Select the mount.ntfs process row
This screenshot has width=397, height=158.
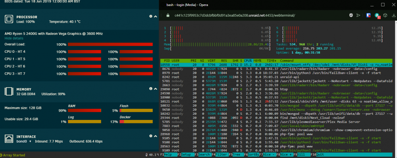[x=276, y=65]
